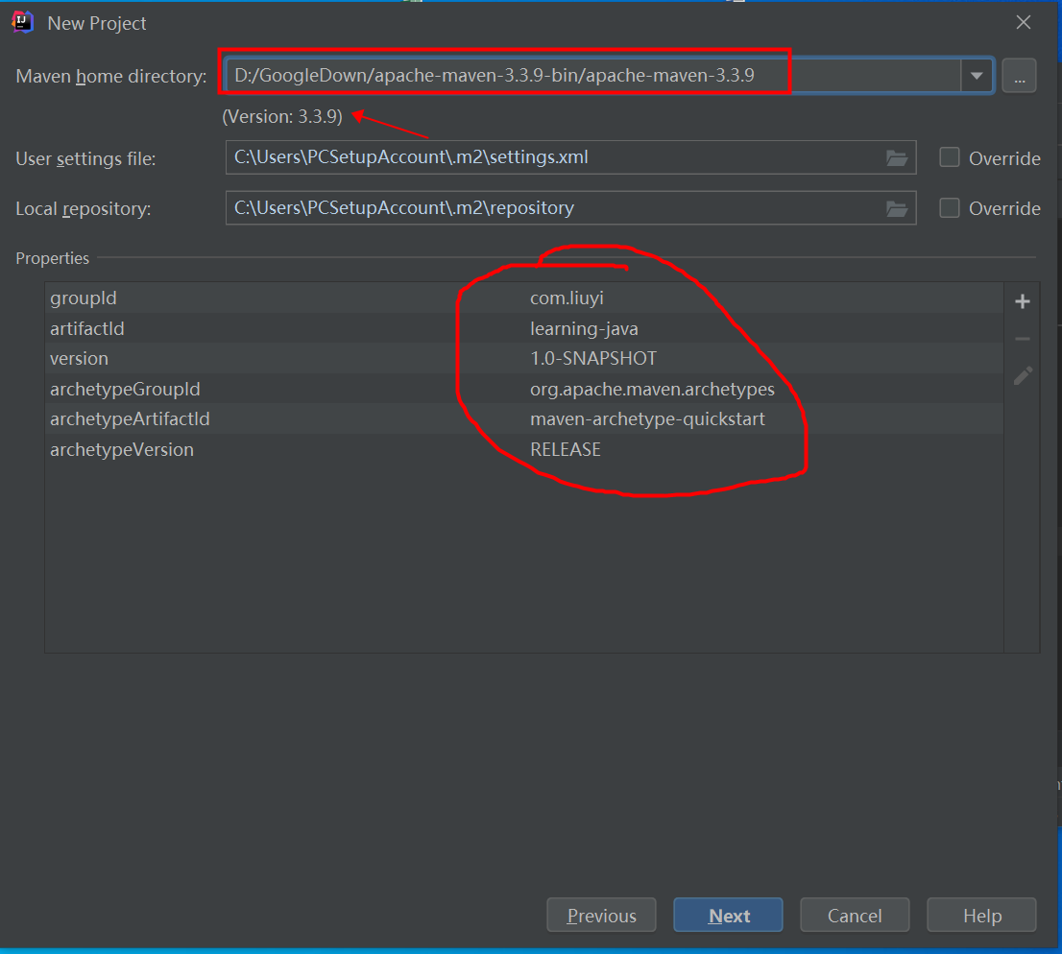The height and width of the screenshot is (954, 1062).
Task: Enable Override for User settings file
Action: [950, 157]
